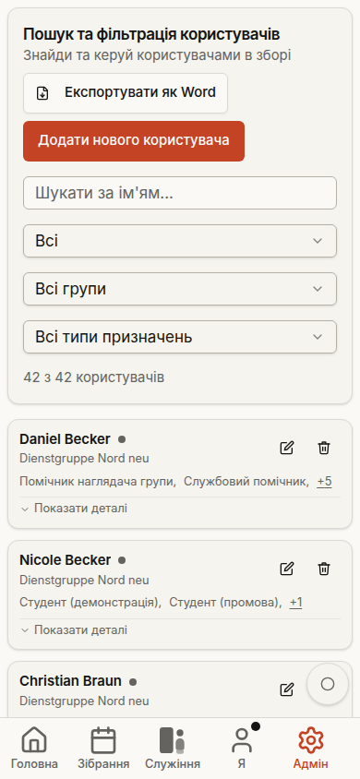Click Dienstgruppe Nord neu under Daniel Becker

[x=84, y=458]
